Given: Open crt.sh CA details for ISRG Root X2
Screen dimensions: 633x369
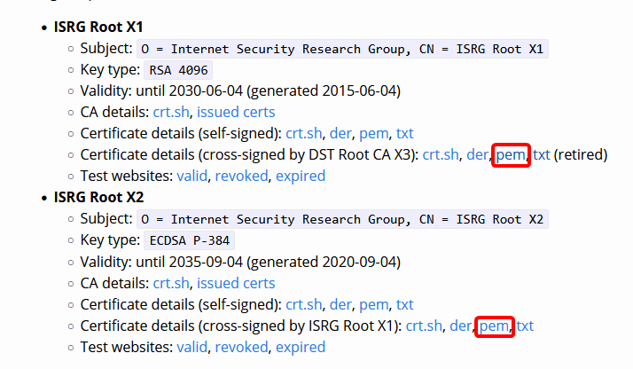Looking at the screenshot, I should point(171,284).
